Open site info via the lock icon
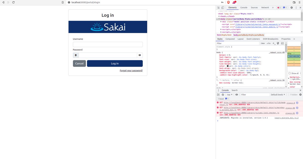The image size is (303, 159). pyautogui.click(x=69, y=2)
